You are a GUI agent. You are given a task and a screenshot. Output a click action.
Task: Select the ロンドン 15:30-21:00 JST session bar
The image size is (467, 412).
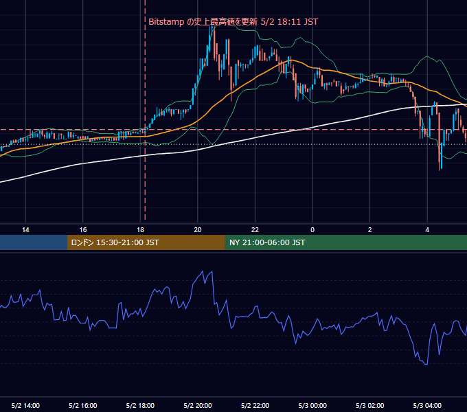tap(146, 242)
